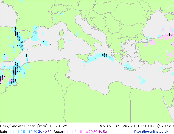Pick the Snow 20 legend value
Viewport: 174px width, 134px height.
pyautogui.click(x=91, y=132)
